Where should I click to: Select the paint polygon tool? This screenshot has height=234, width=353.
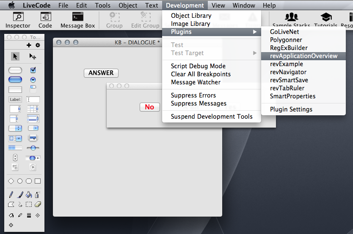(11, 204)
